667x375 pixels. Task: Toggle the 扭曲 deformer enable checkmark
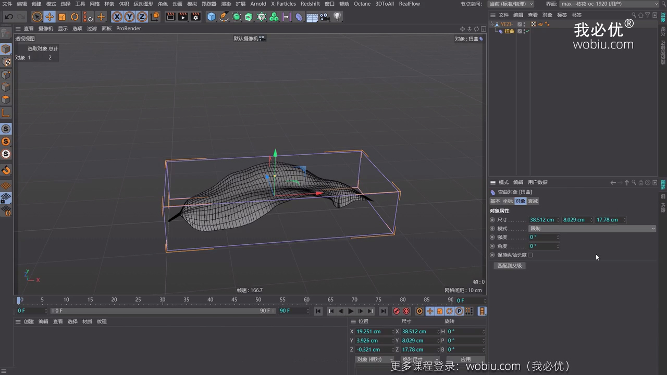(528, 31)
